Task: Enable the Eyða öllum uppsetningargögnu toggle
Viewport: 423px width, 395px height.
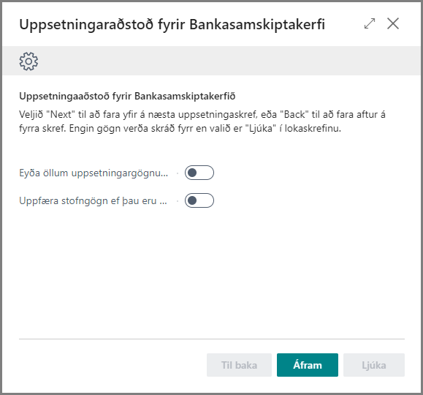Action: (199, 173)
